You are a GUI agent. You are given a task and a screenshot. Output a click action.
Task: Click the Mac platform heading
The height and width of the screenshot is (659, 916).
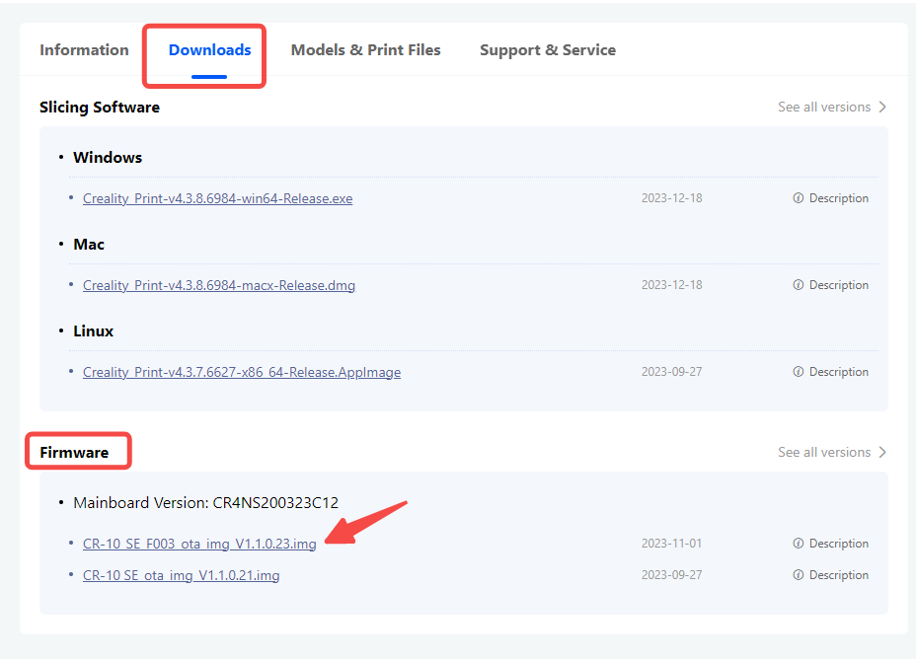pyautogui.click(x=89, y=245)
